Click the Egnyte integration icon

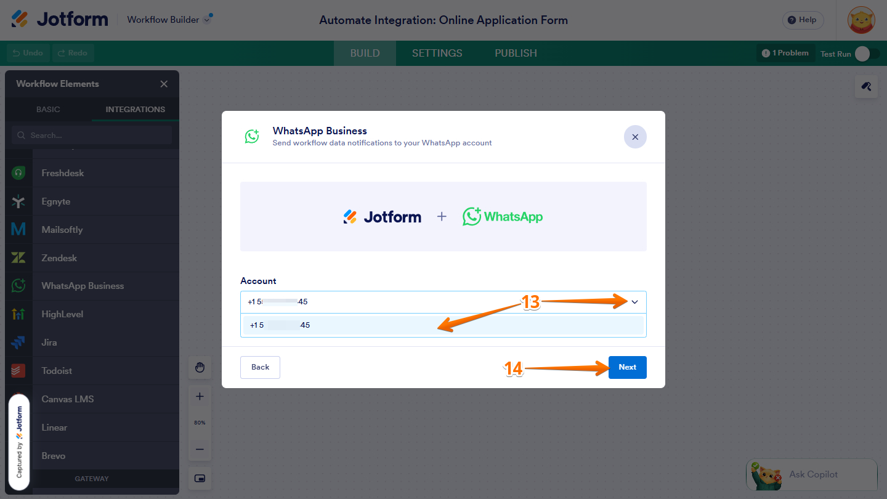18,201
